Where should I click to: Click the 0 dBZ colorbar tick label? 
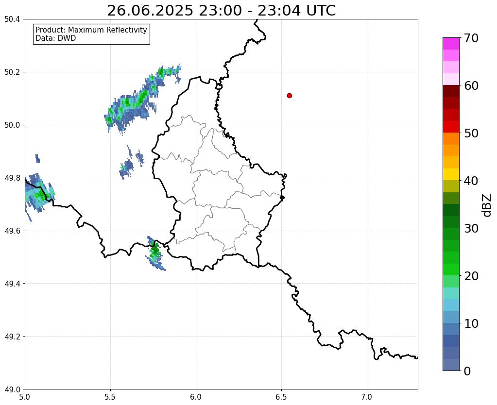tap(467, 371)
